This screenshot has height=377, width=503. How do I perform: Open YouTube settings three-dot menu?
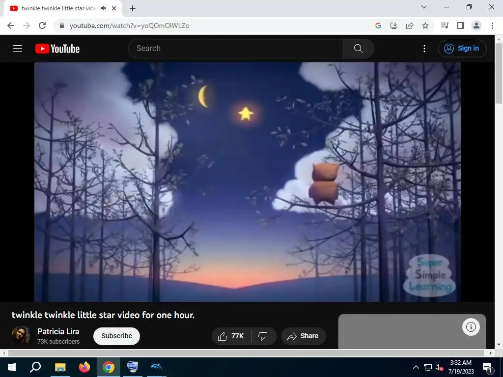(x=424, y=49)
